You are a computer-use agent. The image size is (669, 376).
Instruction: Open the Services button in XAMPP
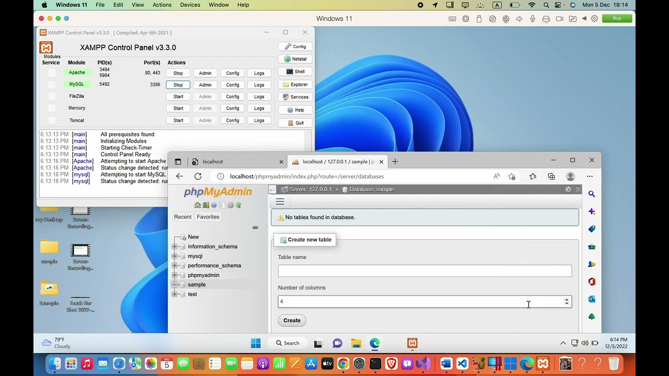295,97
